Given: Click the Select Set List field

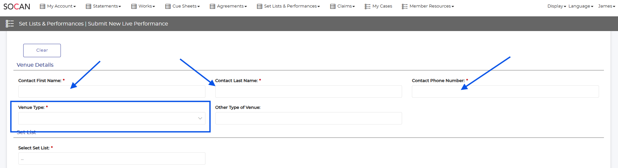Looking at the screenshot, I should 112,159.
